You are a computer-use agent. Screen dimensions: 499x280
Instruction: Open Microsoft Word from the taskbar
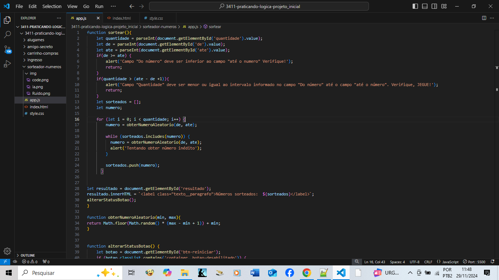point(255,273)
